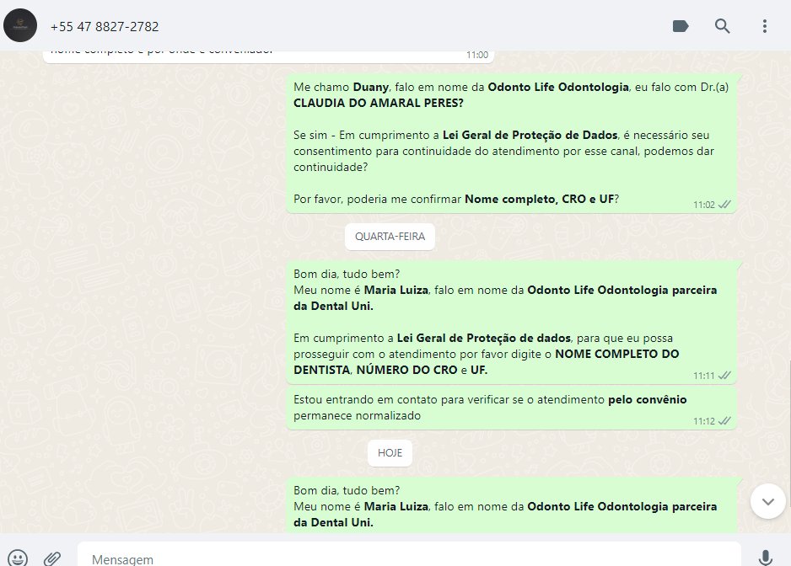Click the 'Lei Geral de Proteção de Dados' text in the Duany message
The width and height of the screenshot is (791, 566).
click(530, 135)
